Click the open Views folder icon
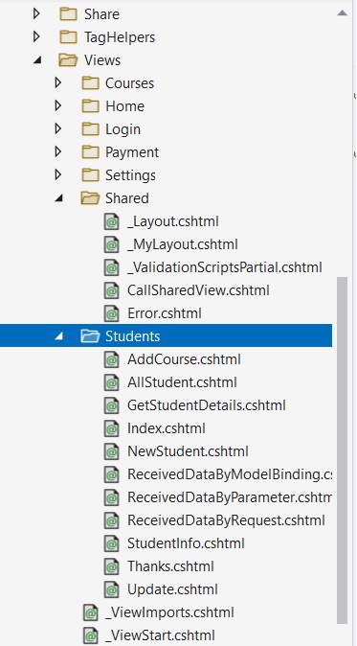The width and height of the screenshot is (357, 646). 68,60
